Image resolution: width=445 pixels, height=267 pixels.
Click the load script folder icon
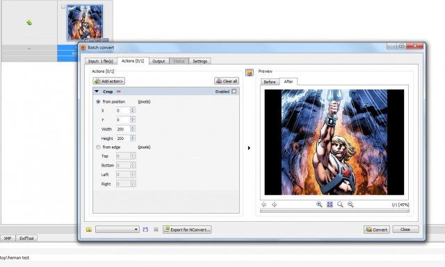[89, 230]
